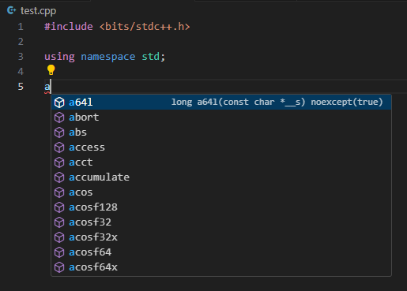Click the cube icon beside abs
The width and height of the screenshot is (407, 291).
coord(59,132)
